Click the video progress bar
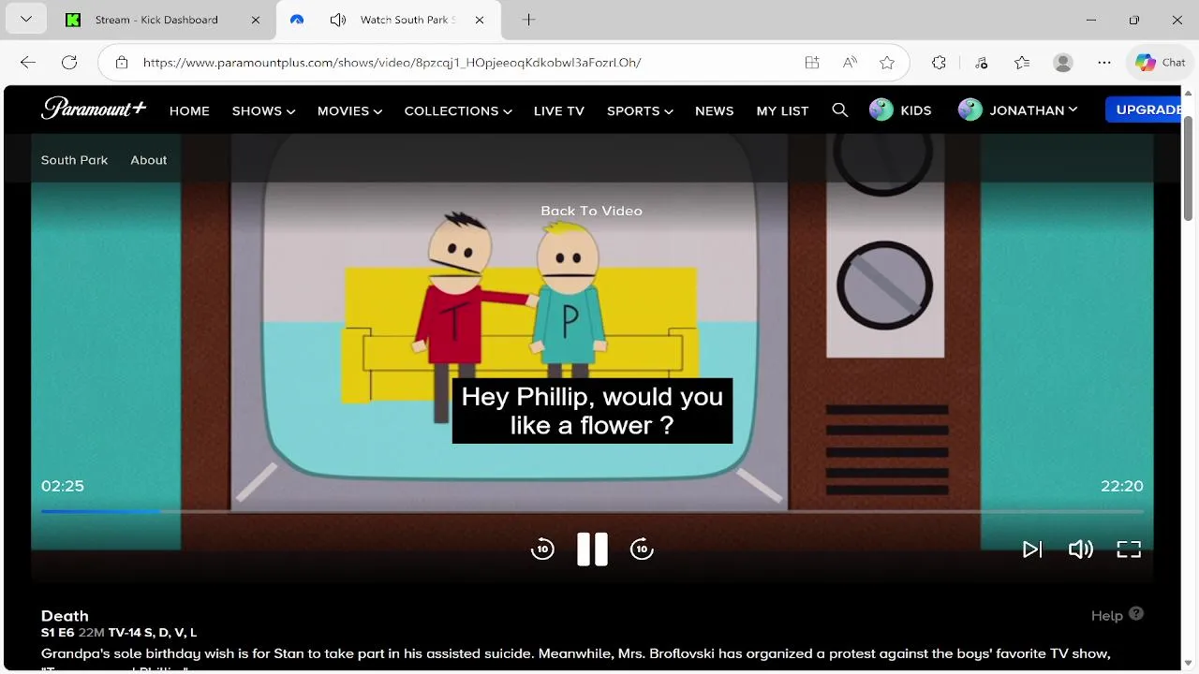The image size is (1199, 674). (592, 511)
